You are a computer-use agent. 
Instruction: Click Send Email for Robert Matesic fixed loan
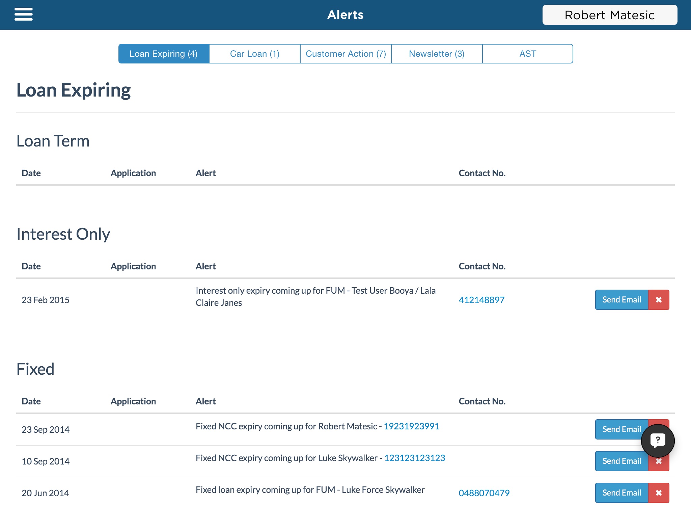(x=621, y=429)
